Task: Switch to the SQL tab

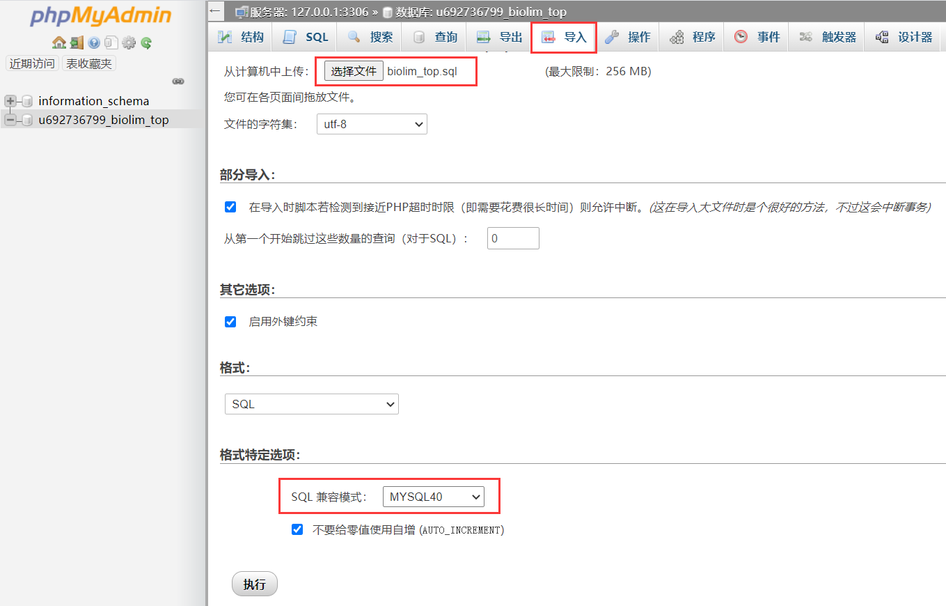Action: (x=305, y=37)
